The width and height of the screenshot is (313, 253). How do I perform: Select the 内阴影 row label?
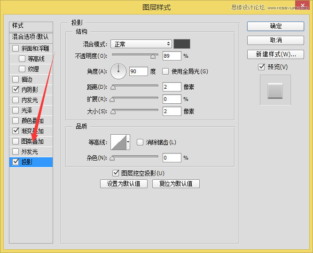coord(30,90)
